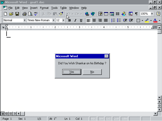Activate Format Painter brush
The width and height of the screenshot is (162, 121).
click(61, 14)
